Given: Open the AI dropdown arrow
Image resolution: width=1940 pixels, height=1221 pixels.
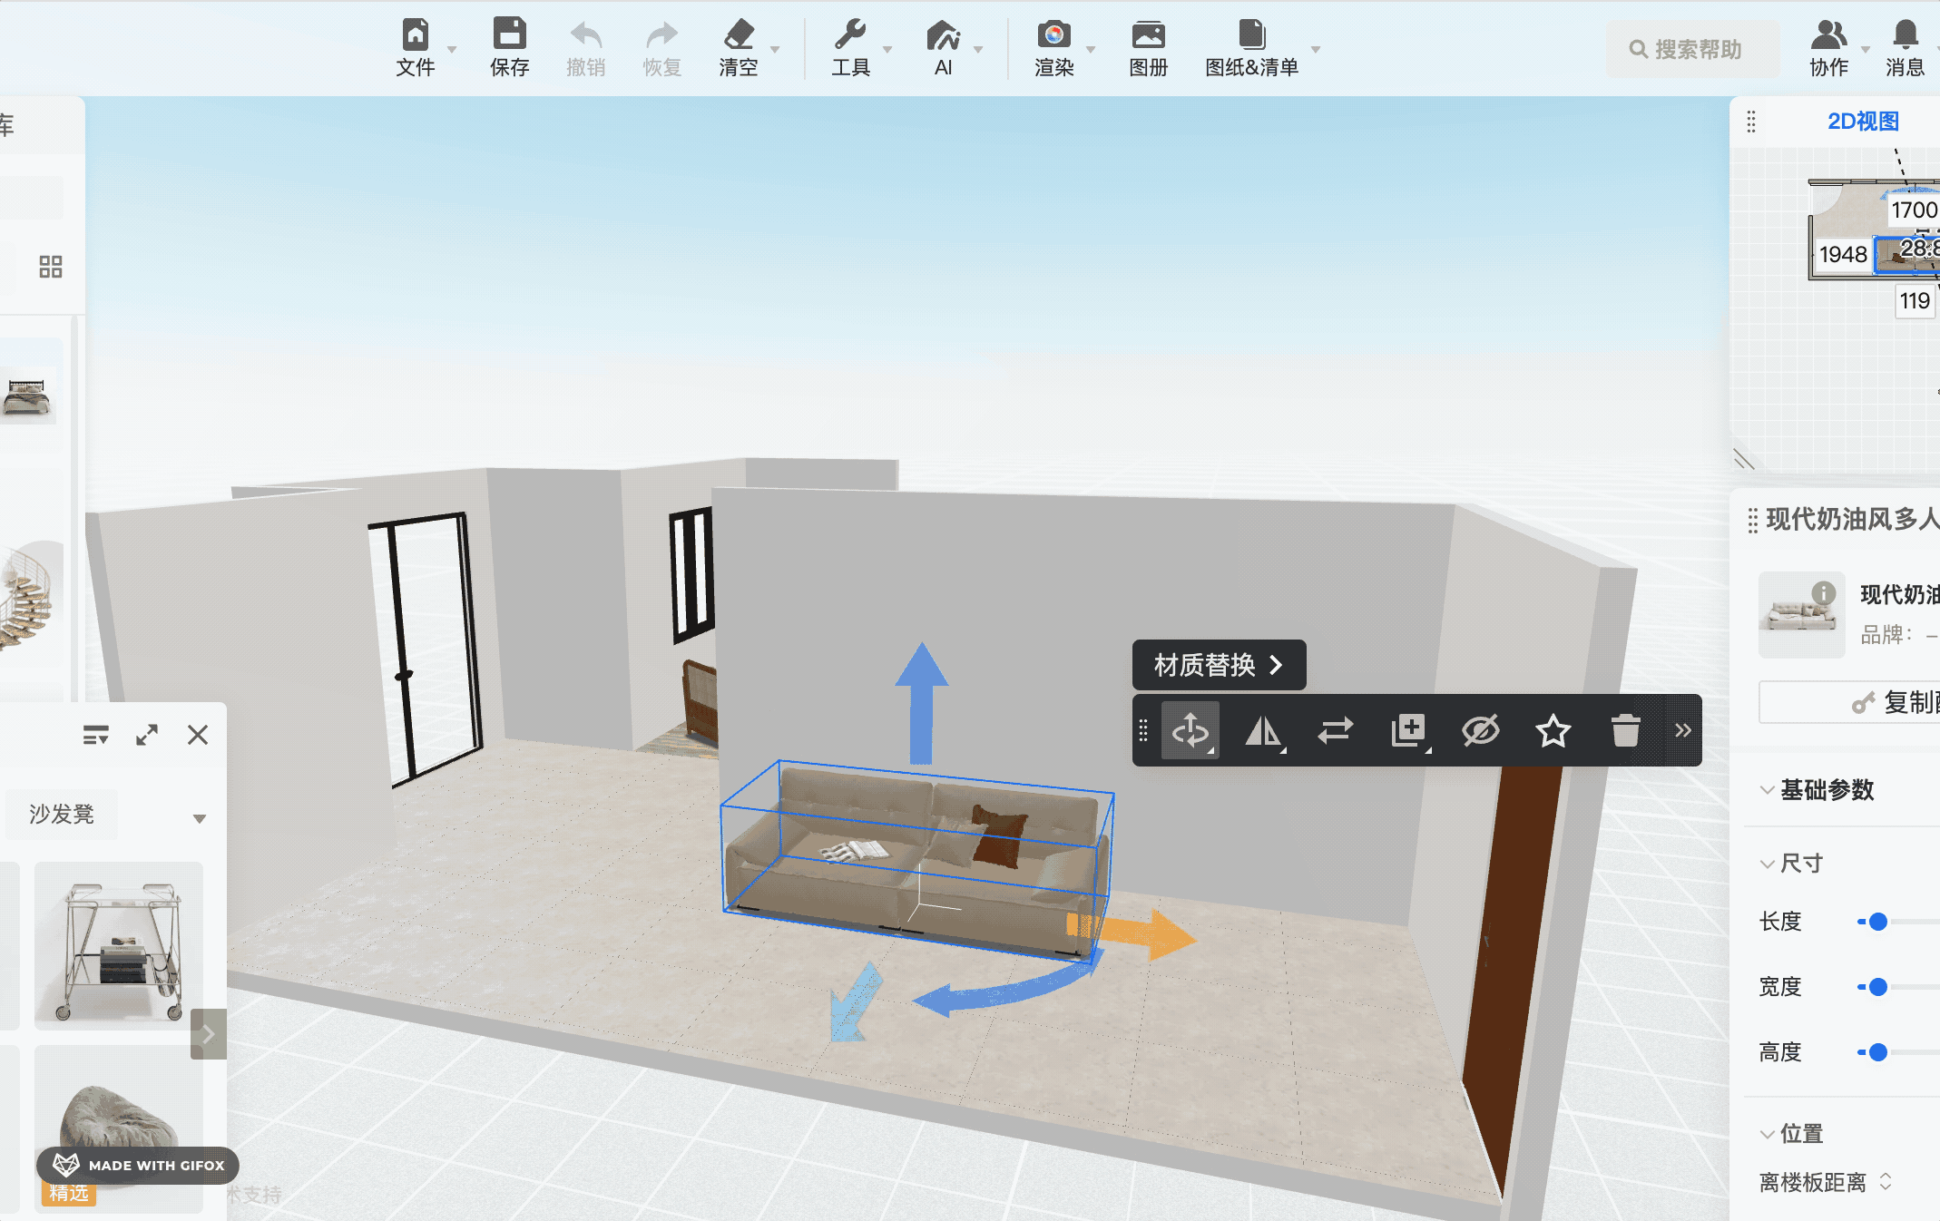Looking at the screenshot, I should point(978,50).
